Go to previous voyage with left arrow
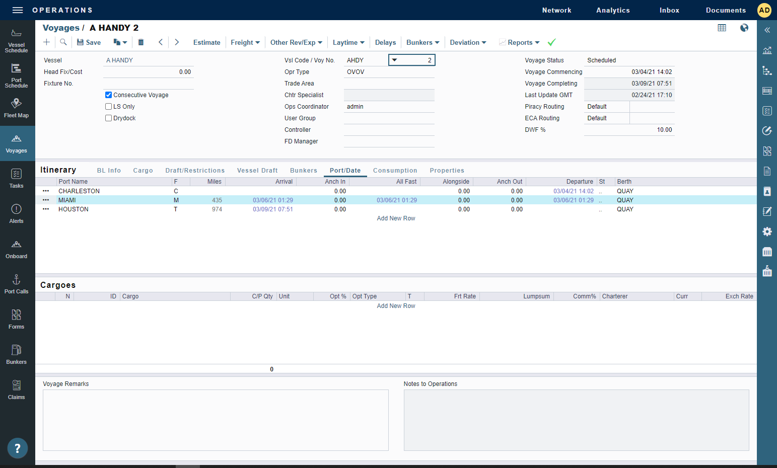Screen dimensions: 777x468 coord(161,42)
